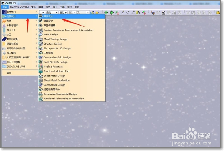The width and height of the screenshot is (224, 151).
Task: Select Weld Design workbench entry
Action: (72, 35)
